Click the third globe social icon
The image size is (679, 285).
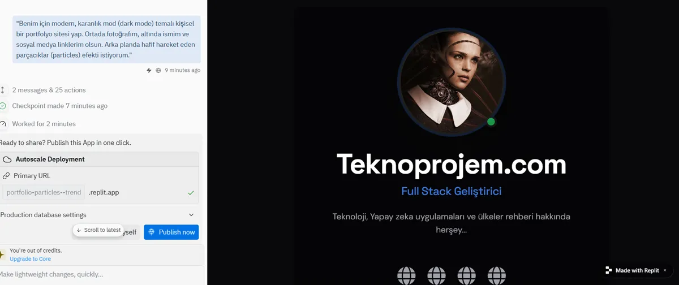click(467, 276)
